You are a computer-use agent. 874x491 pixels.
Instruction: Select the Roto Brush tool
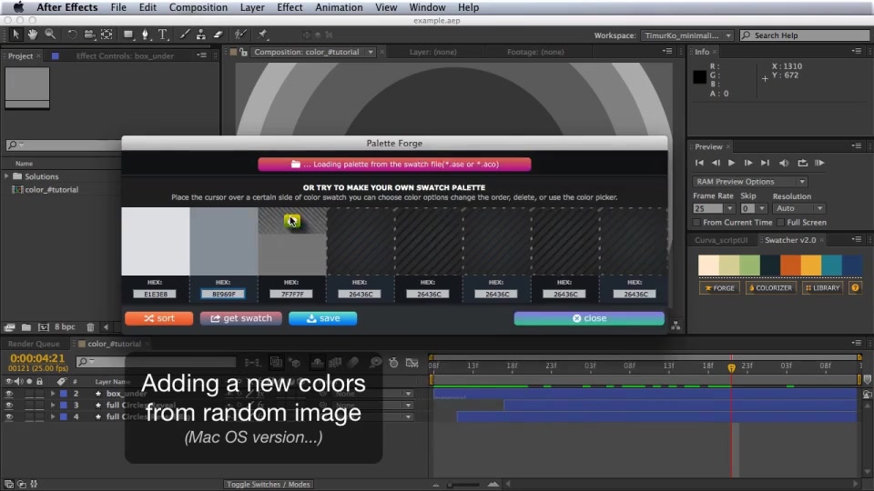(x=240, y=35)
